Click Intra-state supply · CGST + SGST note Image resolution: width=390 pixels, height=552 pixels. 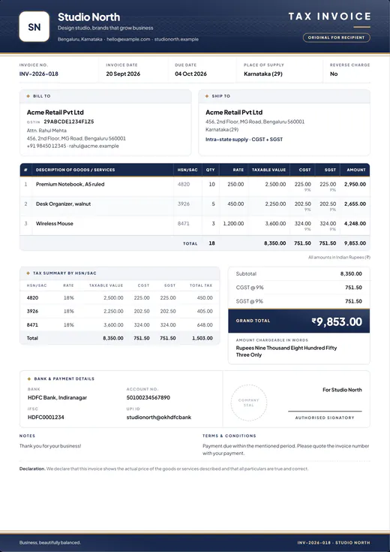244,140
